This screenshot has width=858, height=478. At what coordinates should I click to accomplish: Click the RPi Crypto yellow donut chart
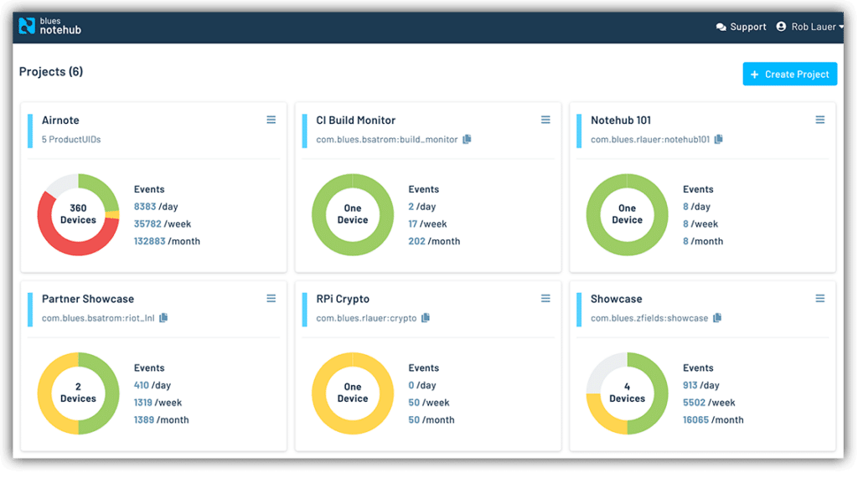tap(353, 393)
